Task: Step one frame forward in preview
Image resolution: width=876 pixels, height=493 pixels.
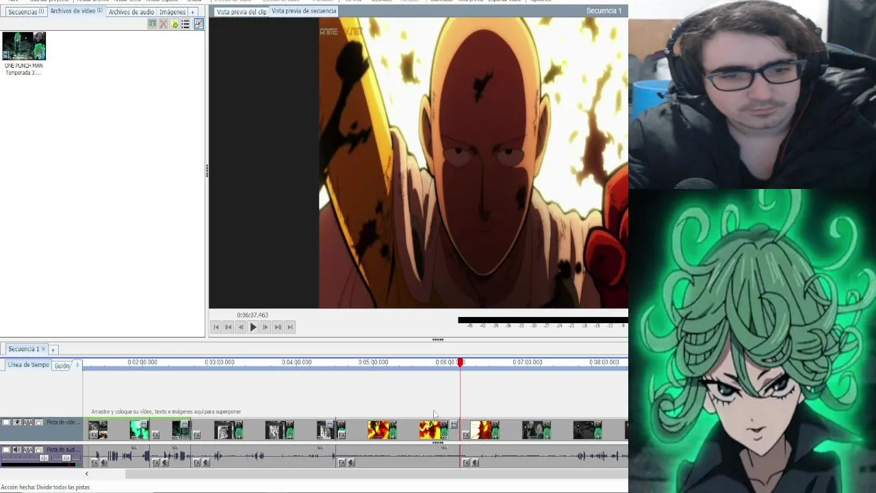Action: [265, 327]
